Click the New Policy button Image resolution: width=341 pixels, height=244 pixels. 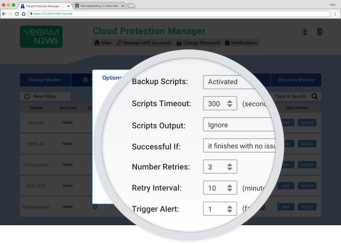45,96
